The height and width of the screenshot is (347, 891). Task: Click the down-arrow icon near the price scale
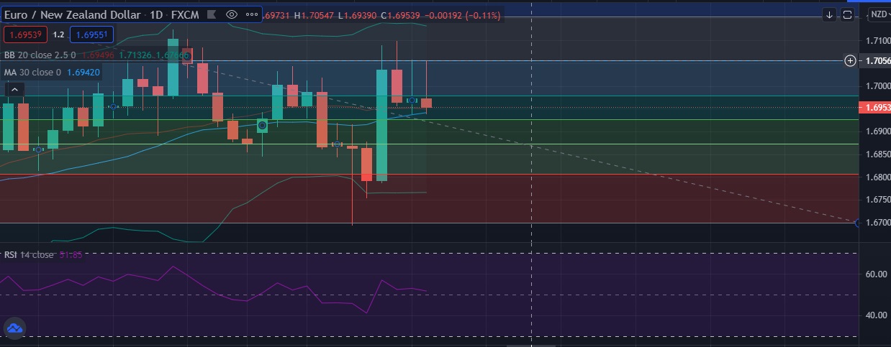(x=829, y=14)
